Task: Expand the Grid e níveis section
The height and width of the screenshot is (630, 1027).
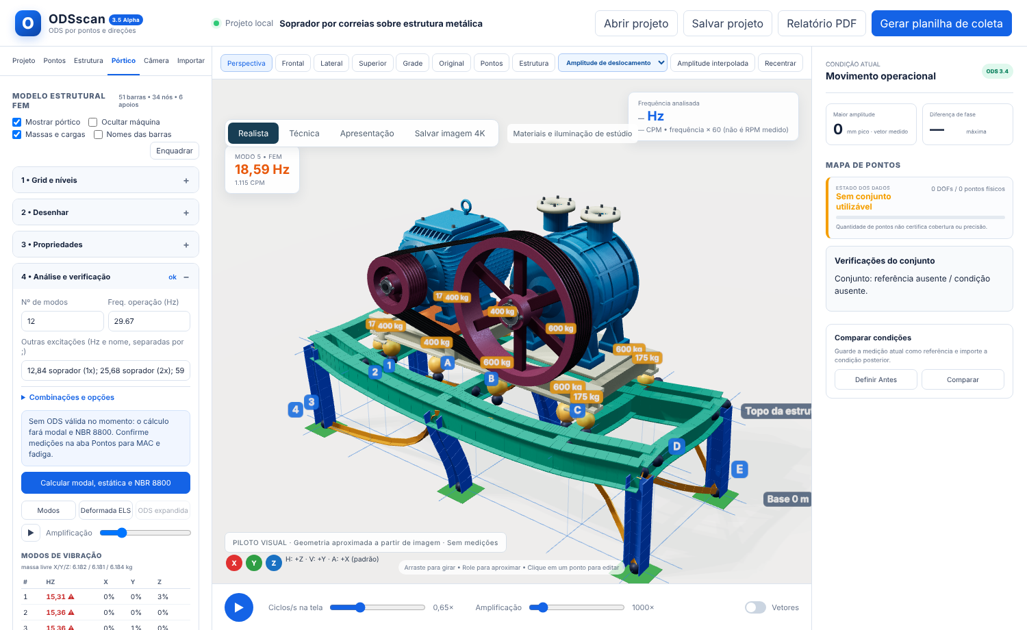Action: (105, 180)
